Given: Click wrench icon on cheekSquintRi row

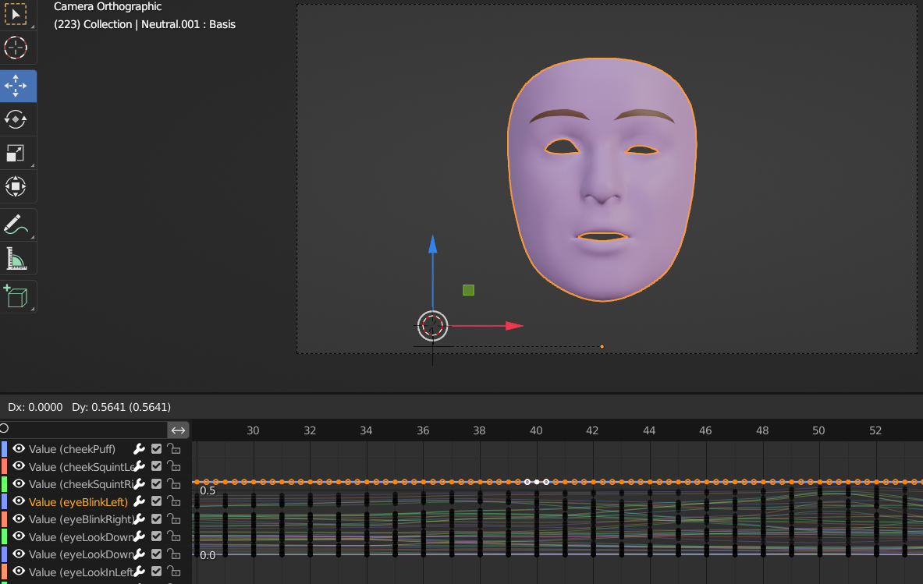Looking at the screenshot, I should (140, 484).
